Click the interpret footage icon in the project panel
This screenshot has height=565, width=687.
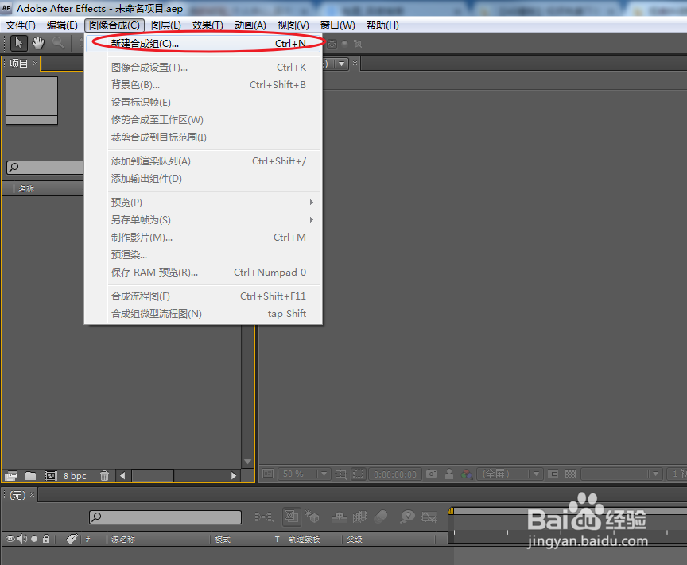[11, 476]
